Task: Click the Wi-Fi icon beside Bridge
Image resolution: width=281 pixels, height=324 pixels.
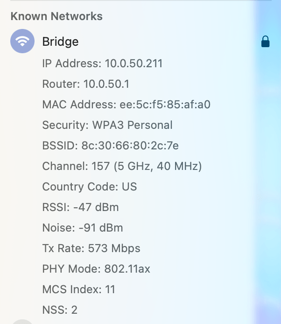Action: tap(22, 42)
